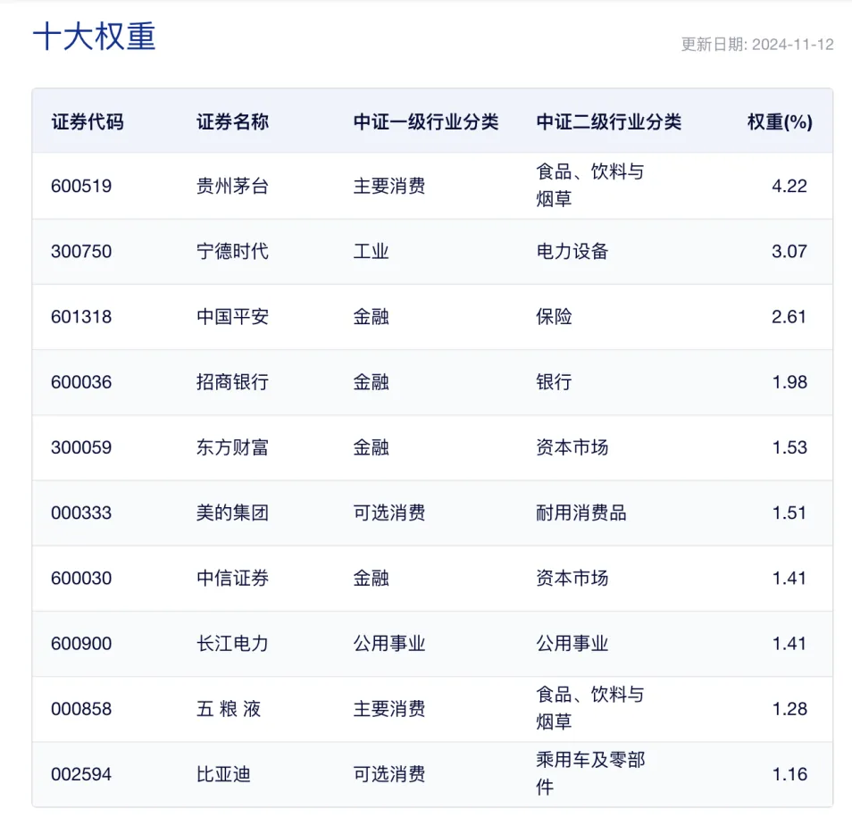Click the 电力设备 sub-industry cell
Image resolution: width=852 pixels, height=817 pixels.
[x=572, y=252]
